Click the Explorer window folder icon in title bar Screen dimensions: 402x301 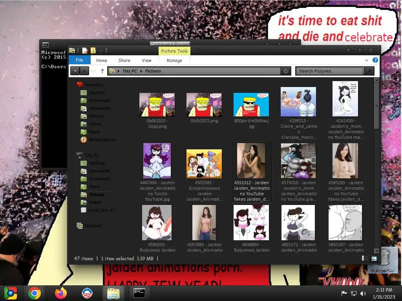pos(72,51)
